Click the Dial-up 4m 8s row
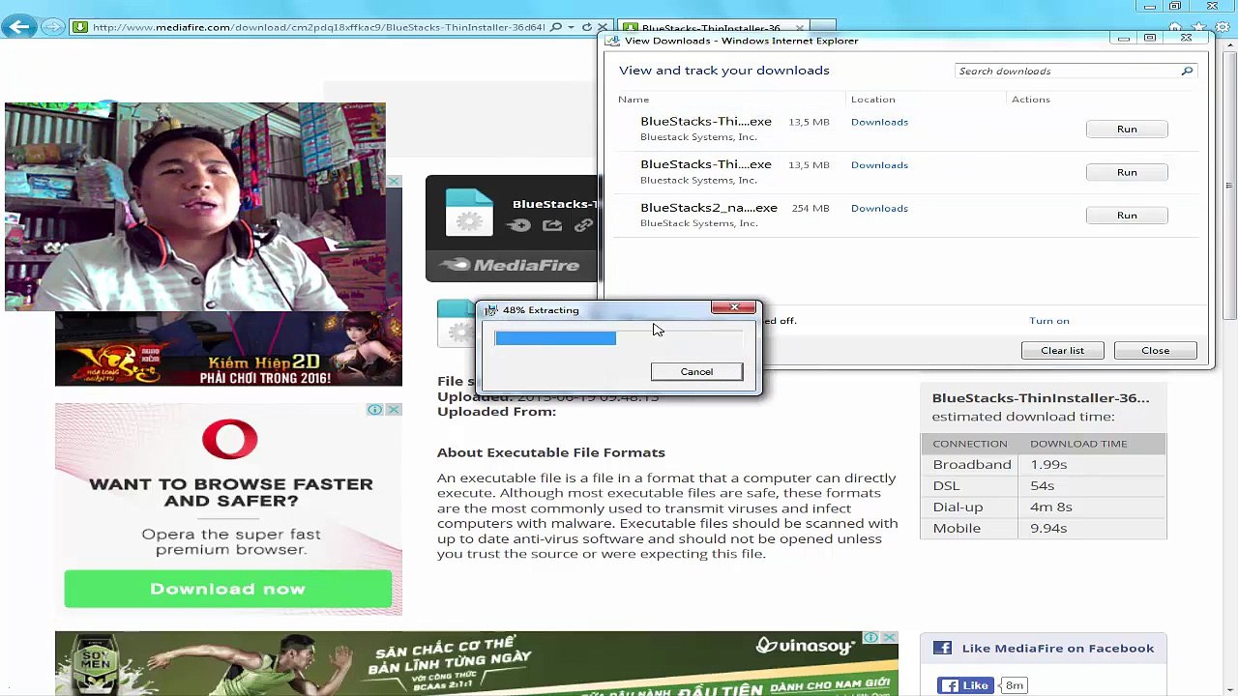The width and height of the screenshot is (1238, 696). [1044, 507]
